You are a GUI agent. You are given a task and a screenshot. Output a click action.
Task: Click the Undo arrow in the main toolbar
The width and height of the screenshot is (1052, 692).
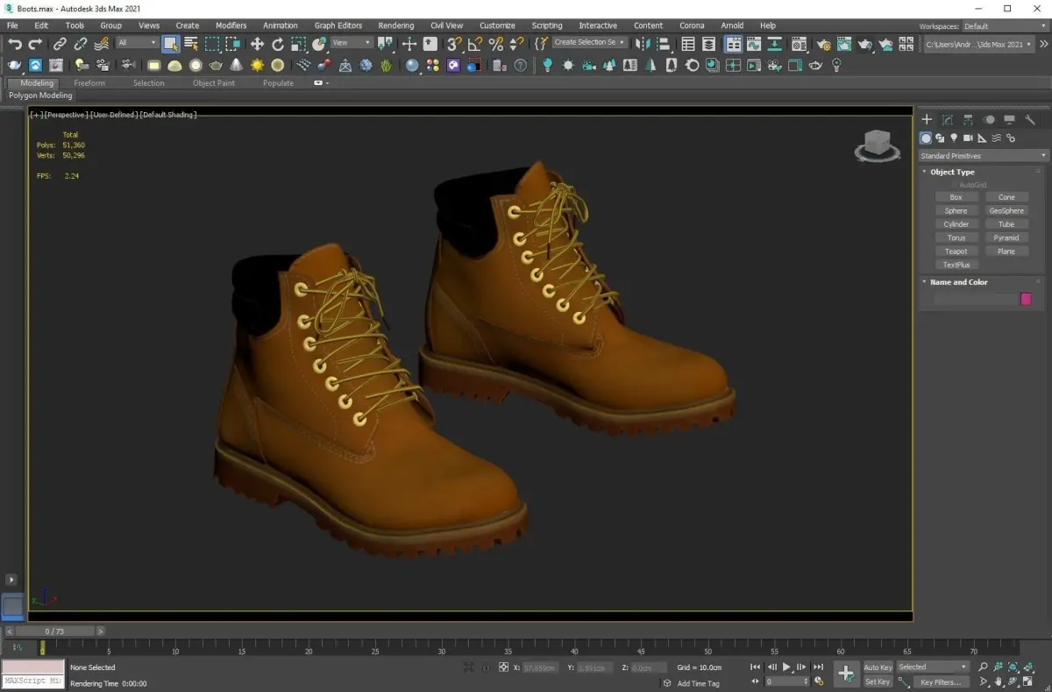(15, 44)
